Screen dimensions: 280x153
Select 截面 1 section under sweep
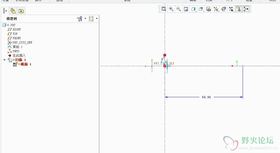point(23,64)
